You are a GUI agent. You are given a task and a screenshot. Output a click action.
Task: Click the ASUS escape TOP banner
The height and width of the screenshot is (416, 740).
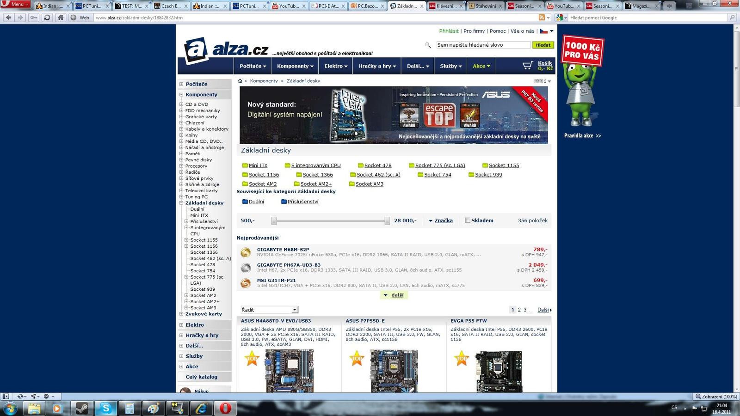tap(394, 115)
